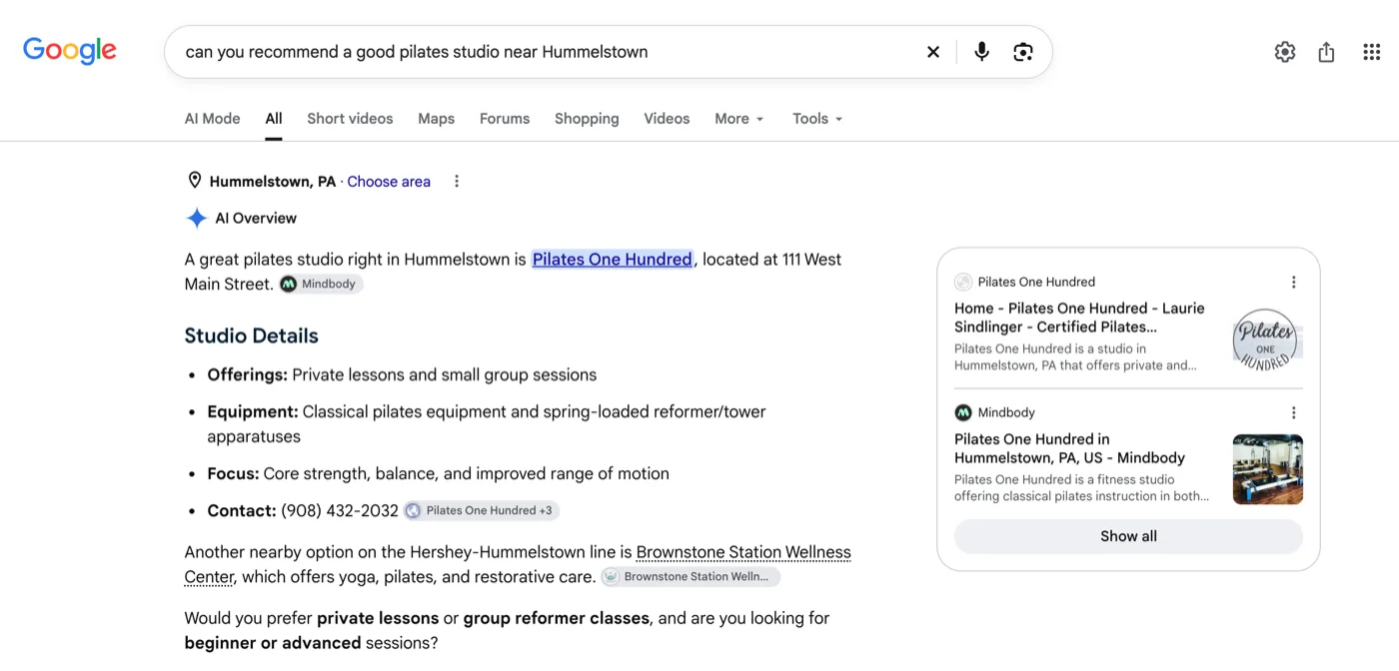Open Home - Pilates One Hundred result title
The image size is (1399, 671).
click(1080, 318)
